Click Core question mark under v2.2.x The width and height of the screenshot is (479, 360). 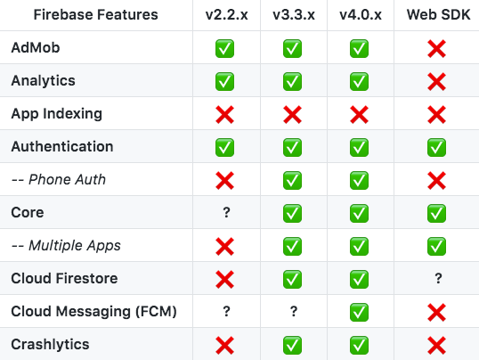pos(226,212)
